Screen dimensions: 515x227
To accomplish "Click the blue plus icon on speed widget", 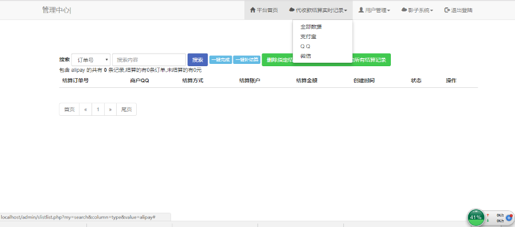I will [x=509, y=217].
